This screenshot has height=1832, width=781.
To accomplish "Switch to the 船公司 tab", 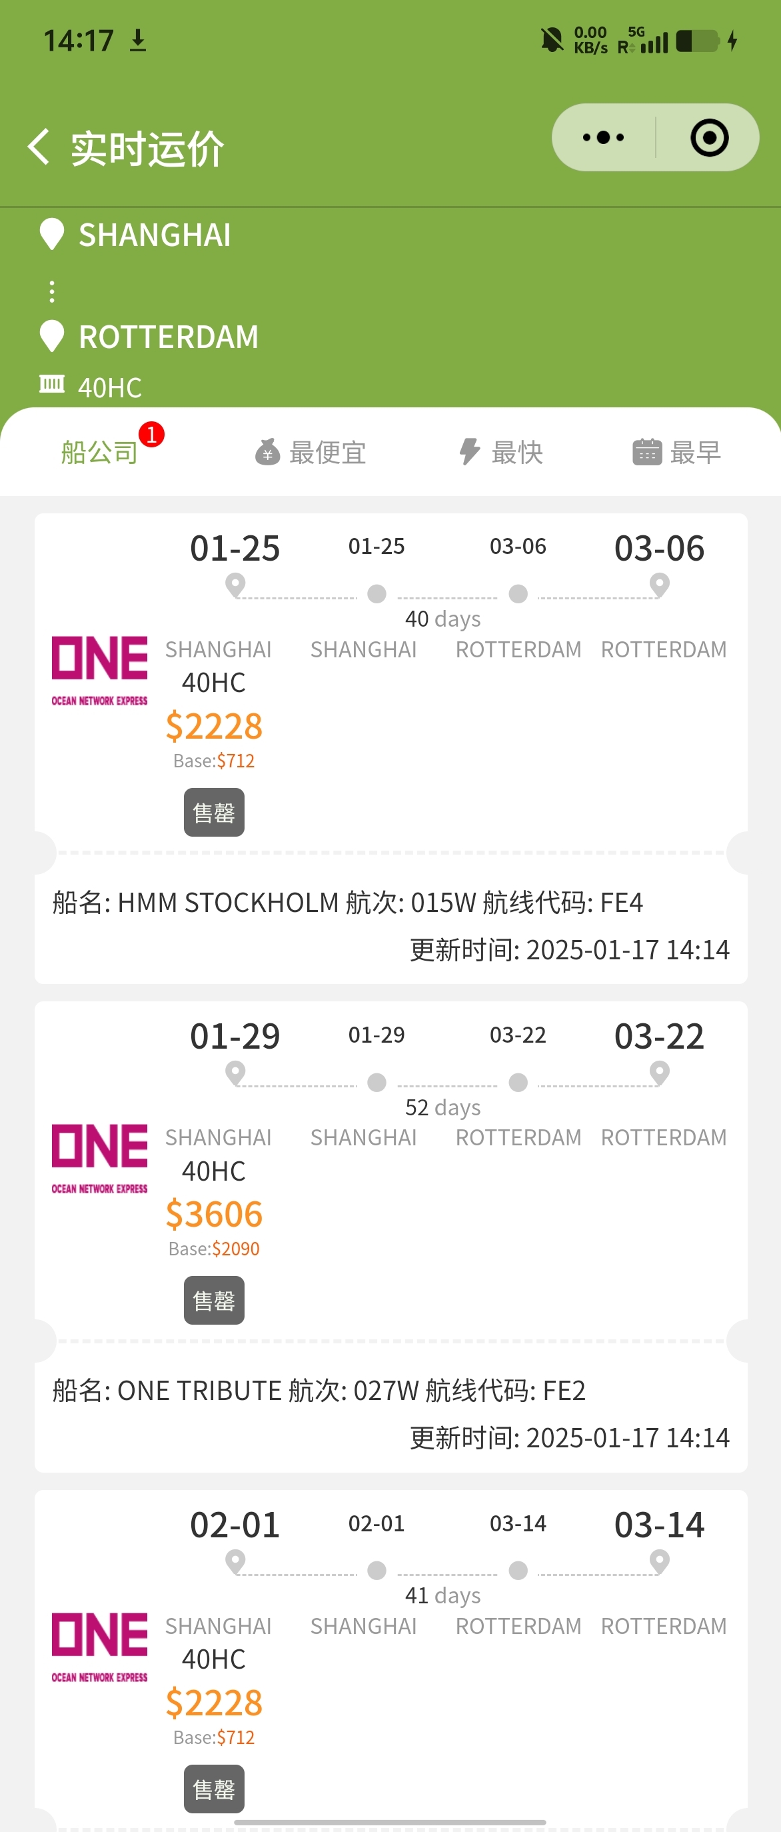I will (99, 452).
